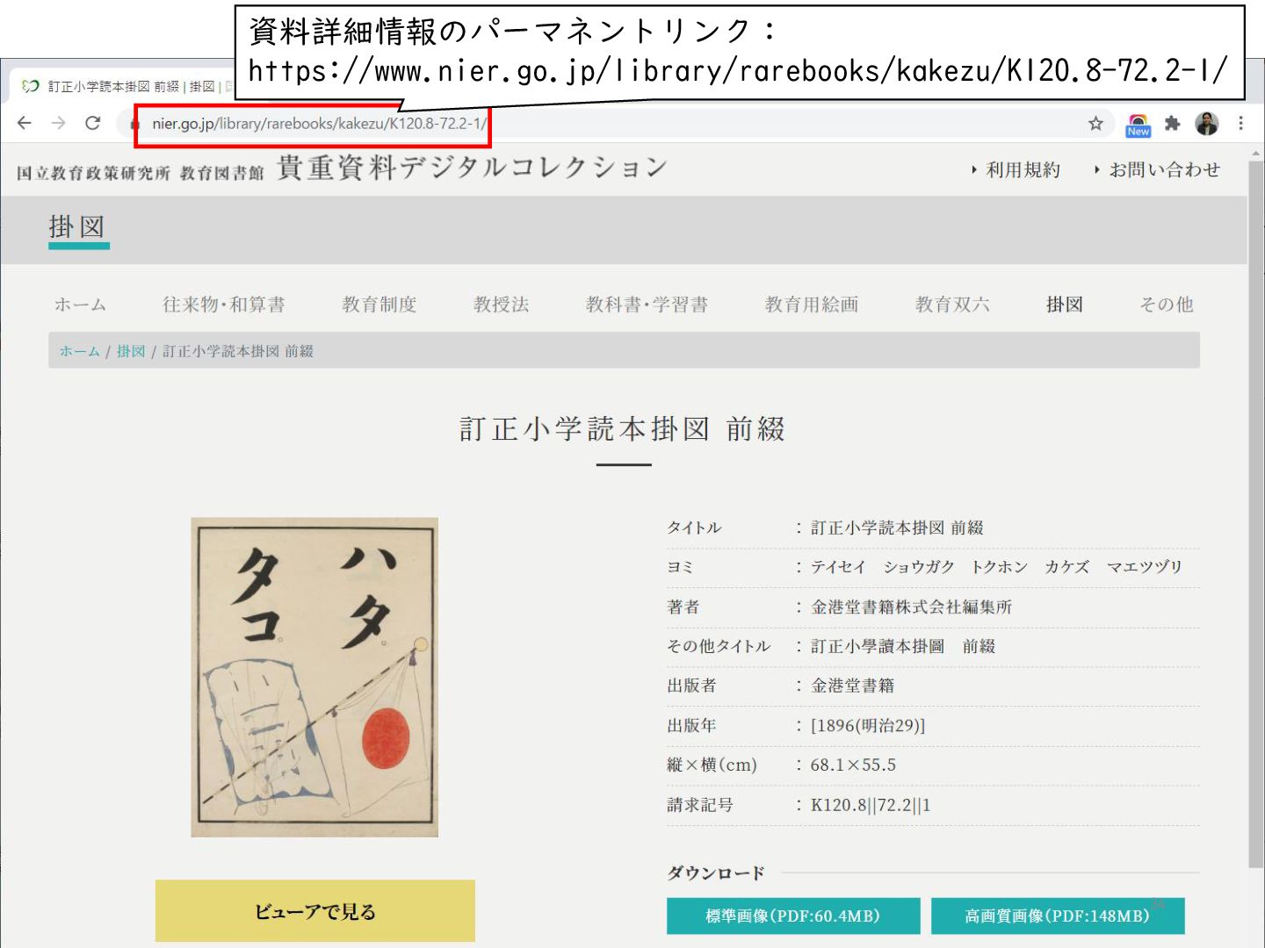Open the Chrome three-dot menu

click(1240, 124)
